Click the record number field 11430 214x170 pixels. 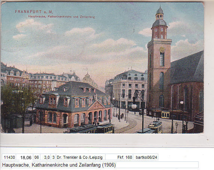pos(9,157)
